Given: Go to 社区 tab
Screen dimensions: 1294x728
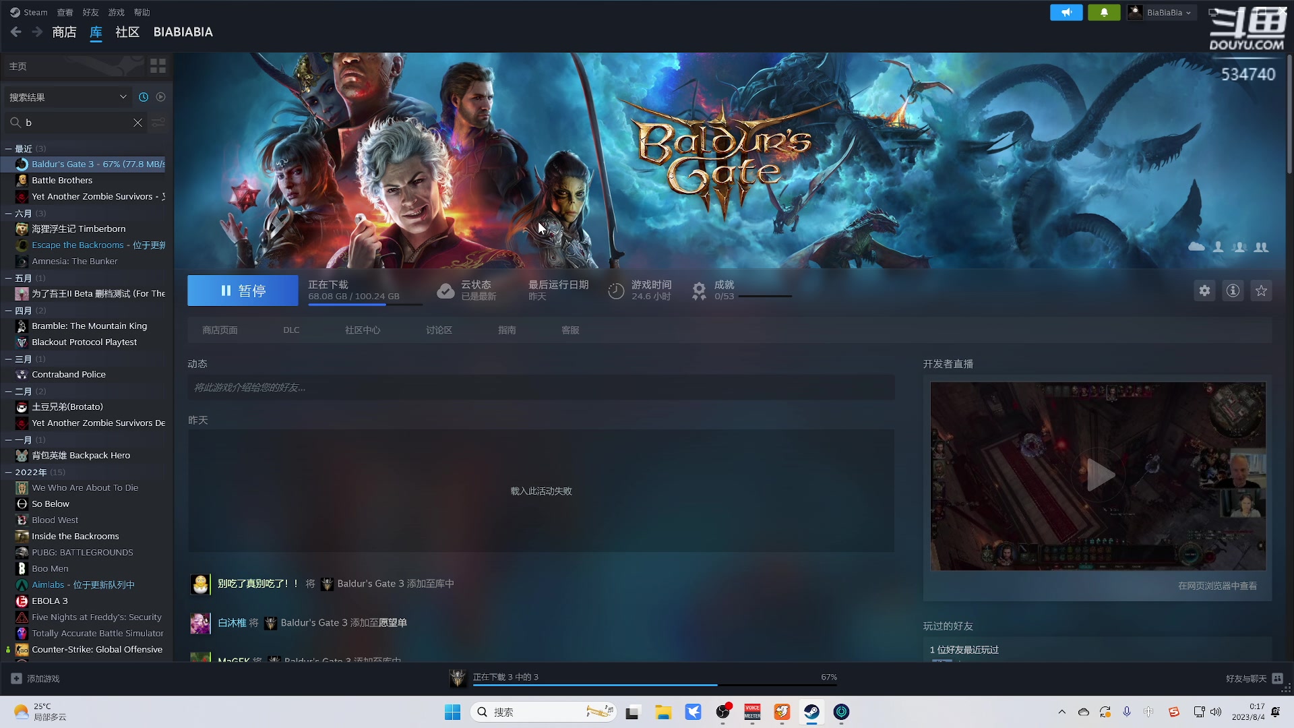Looking at the screenshot, I should pyautogui.click(x=127, y=32).
